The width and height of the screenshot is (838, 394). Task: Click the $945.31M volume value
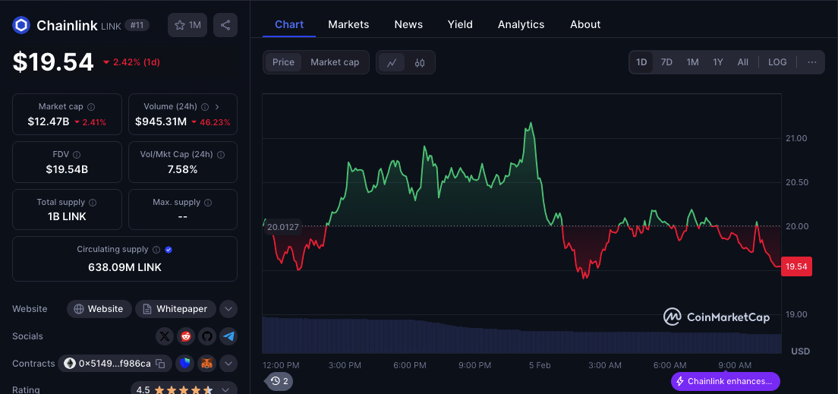pos(161,122)
